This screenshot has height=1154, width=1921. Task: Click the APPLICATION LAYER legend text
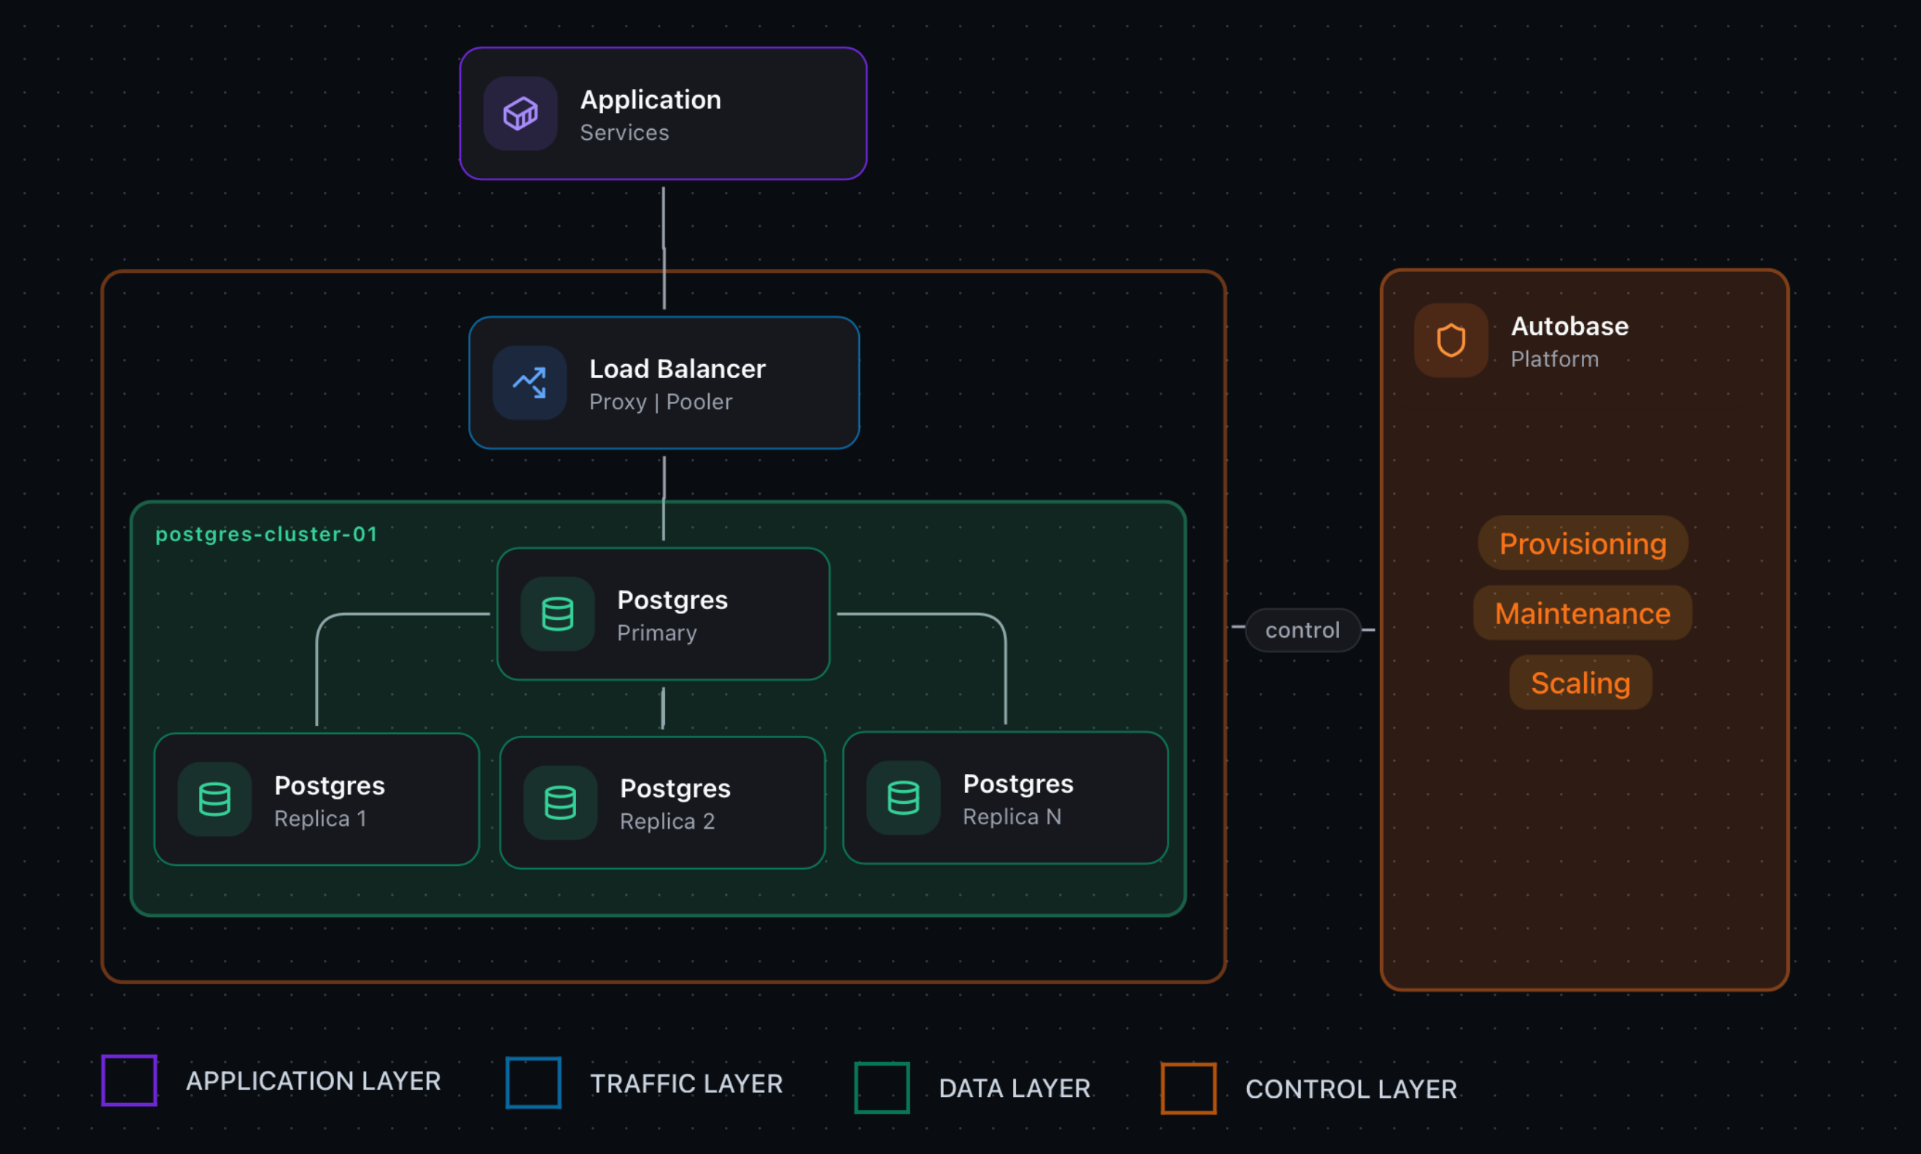[x=314, y=1081]
